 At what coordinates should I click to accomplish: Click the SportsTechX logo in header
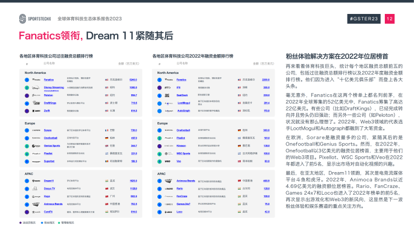35,19
